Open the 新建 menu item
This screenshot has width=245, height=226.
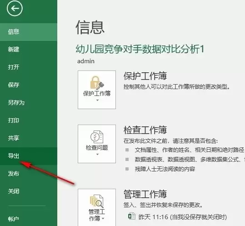click(x=29, y=50)
